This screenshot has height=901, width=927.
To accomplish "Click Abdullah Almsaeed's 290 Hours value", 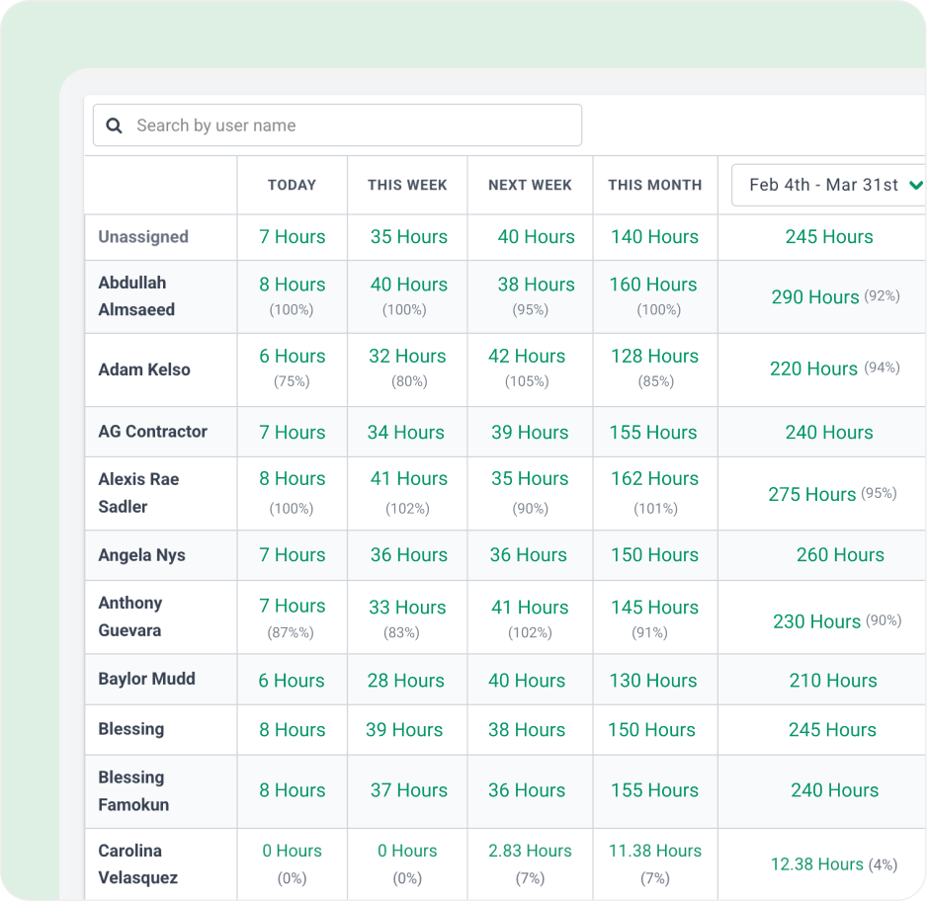I will point(815,297).
